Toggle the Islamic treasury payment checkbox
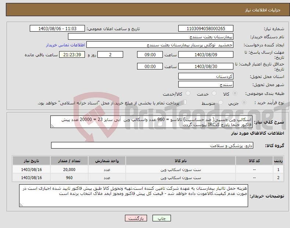Viewport: 290px width, 228px height. click(185, 102)
